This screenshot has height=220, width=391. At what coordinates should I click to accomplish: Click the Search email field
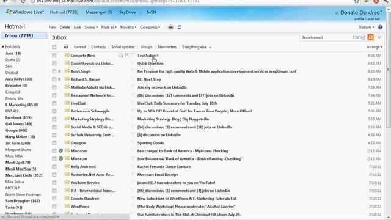326,37
